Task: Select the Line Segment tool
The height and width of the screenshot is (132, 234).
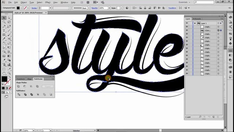Action: (9, 31)
